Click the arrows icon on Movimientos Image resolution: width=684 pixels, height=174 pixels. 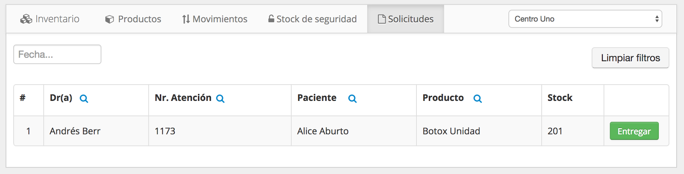pos(186,19)
